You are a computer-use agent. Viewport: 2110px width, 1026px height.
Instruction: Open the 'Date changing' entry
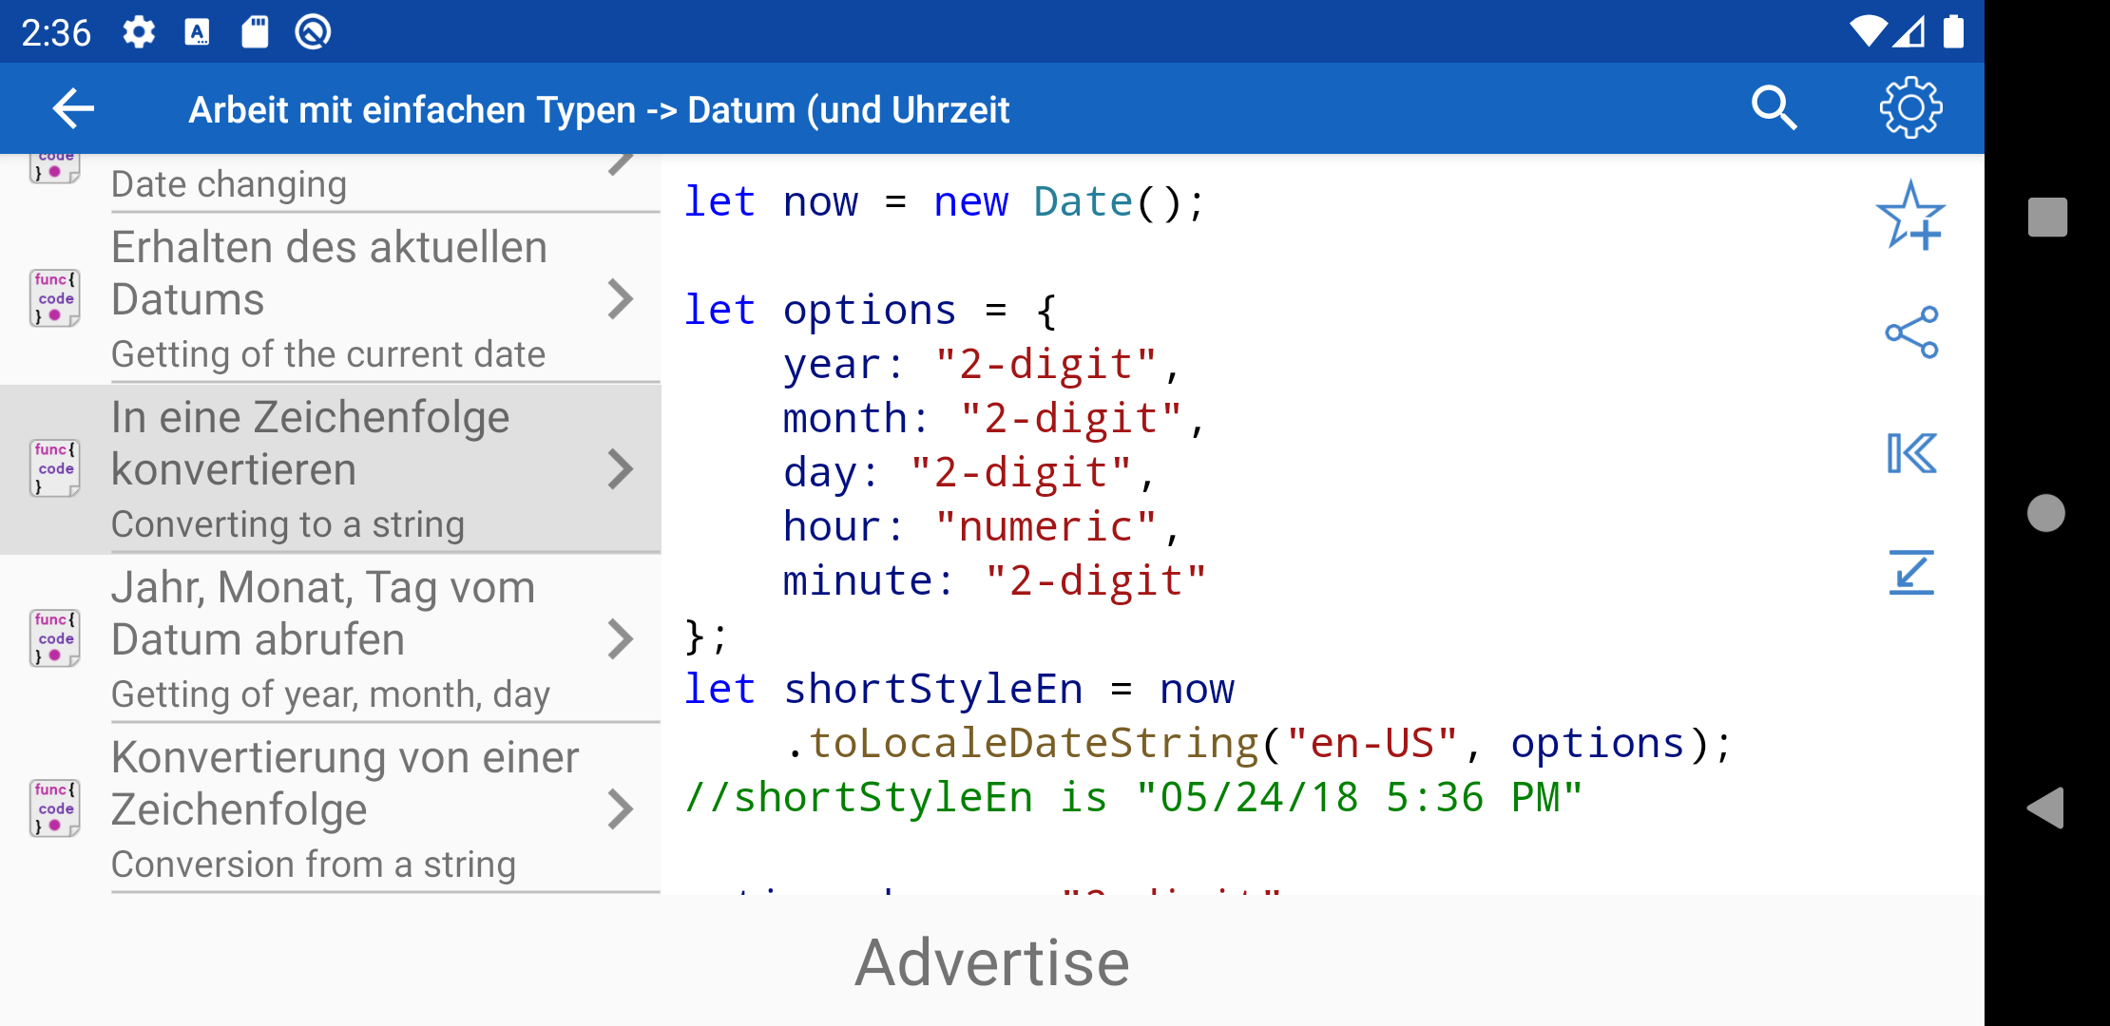point(330,183)
